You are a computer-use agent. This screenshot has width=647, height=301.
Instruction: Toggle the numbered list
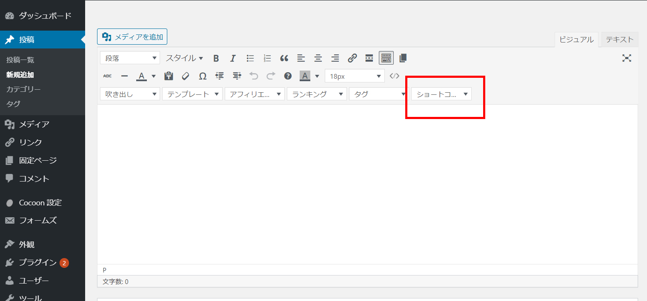pos(267,58)
